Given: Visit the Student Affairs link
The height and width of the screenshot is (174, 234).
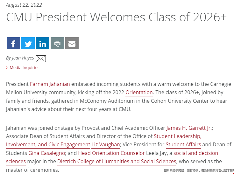Looking at the screenshot, I should tap(183, 145).
